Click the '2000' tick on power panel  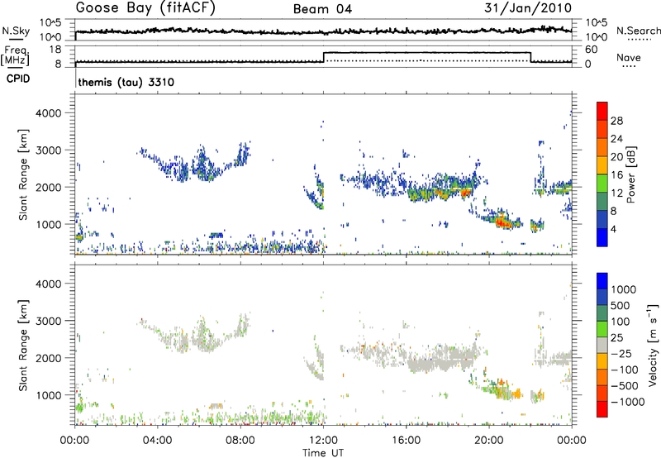coord(49,187)
